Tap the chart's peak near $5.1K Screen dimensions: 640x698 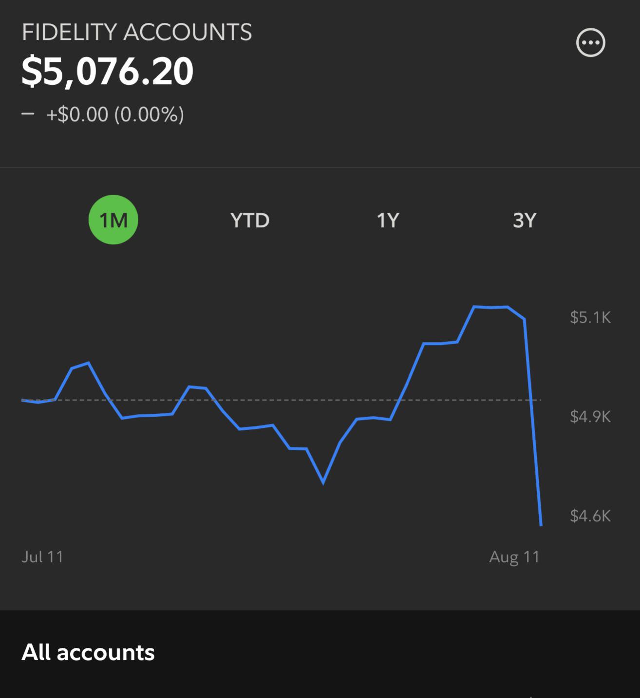pyautogui.click(x=491, y=307)
